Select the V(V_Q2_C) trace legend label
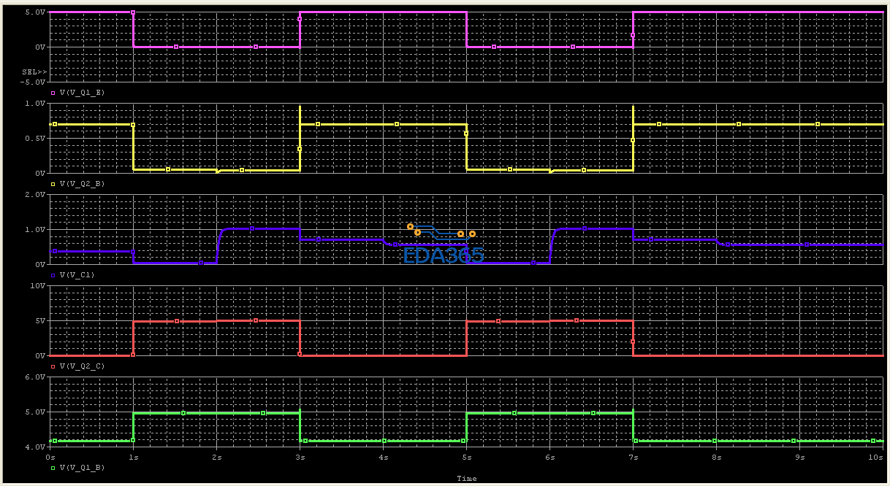Screen dimensions: 890x486 click(x=82, y=366)
